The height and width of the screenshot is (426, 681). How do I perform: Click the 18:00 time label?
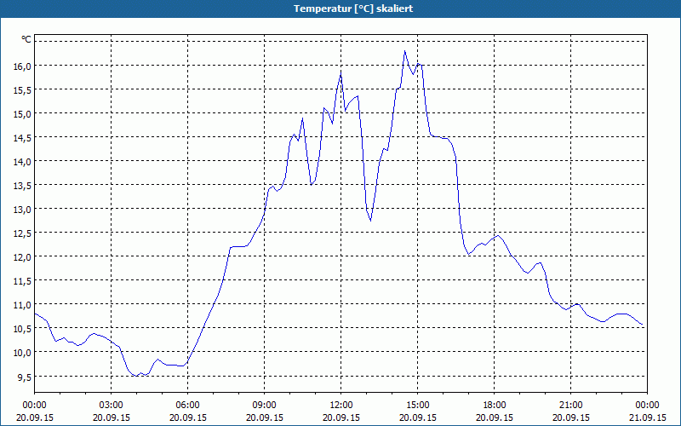tap(495, 406)
